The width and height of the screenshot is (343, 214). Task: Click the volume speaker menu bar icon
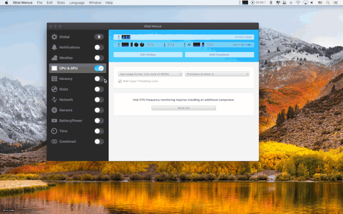(x=312, y=3)
